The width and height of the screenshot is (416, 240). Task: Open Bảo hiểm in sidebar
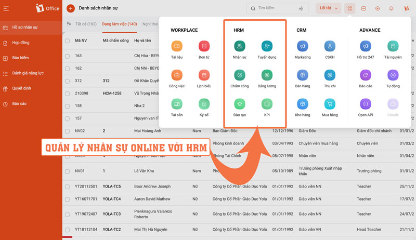(x=20, y=58)
